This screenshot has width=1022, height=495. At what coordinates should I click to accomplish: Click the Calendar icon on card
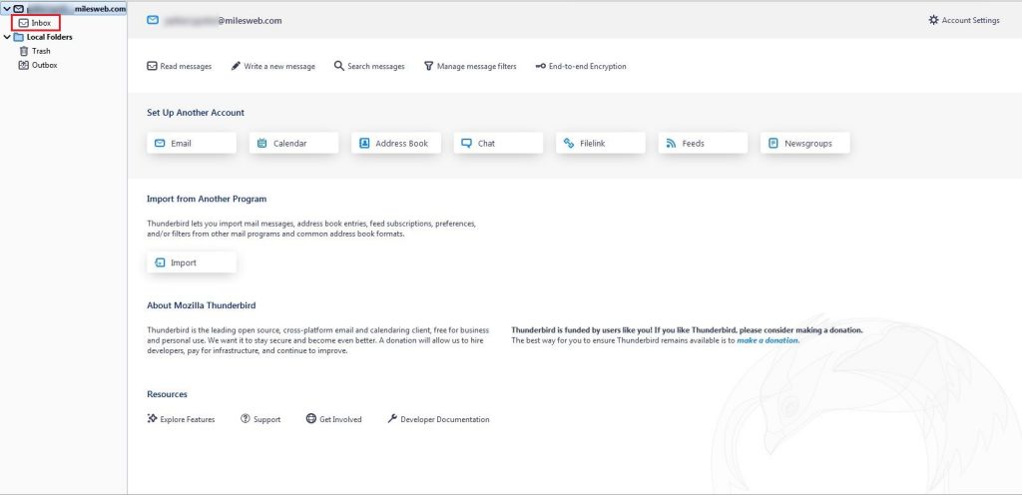pos(262,144)
